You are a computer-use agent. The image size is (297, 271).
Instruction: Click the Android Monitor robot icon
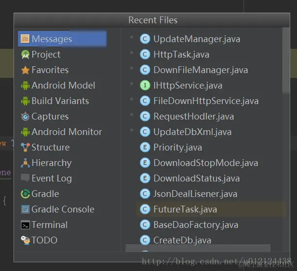pyautogui.click(x=25, y=132)
